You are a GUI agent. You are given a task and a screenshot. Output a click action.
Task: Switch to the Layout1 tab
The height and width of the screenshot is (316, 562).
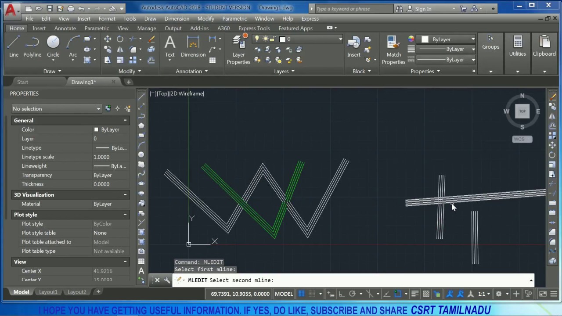(48, 292)
